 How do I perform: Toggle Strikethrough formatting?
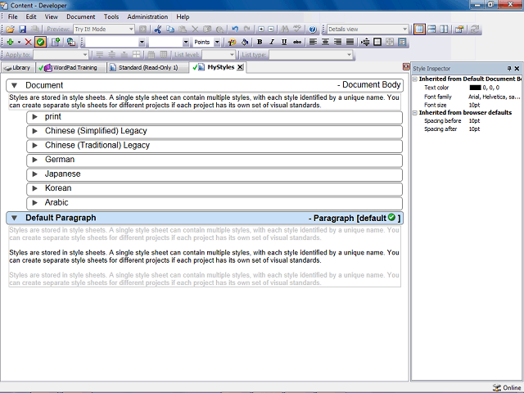(x=296, y=42)
